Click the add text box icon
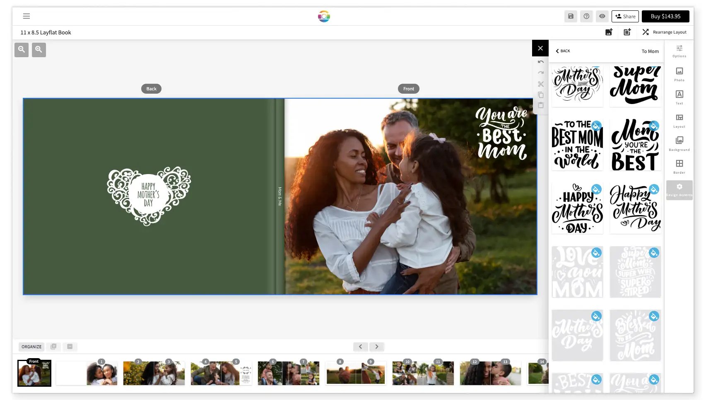This screenshot has height=400, width=706. click(x=627, y=32)
